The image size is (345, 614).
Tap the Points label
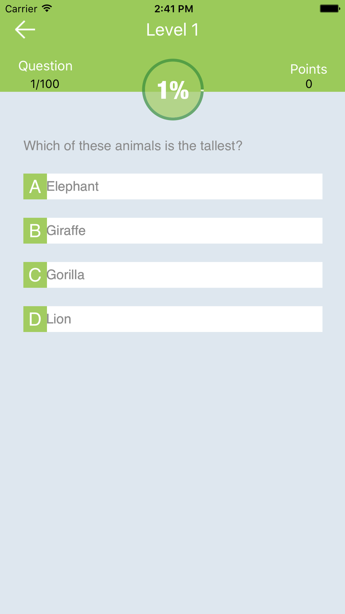click(x=308, y=69)
